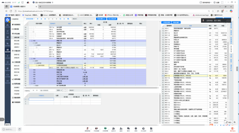
Task: Toggle meeting recording on
Action: 136,129
